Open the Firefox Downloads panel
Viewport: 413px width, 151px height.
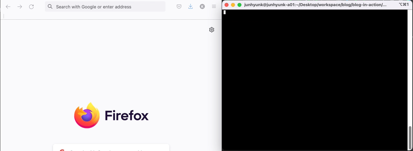coord(191,6)
